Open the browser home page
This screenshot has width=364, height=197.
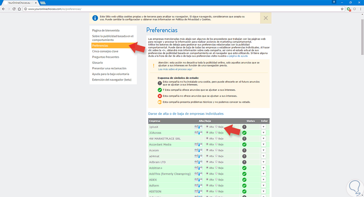(19, 9)
